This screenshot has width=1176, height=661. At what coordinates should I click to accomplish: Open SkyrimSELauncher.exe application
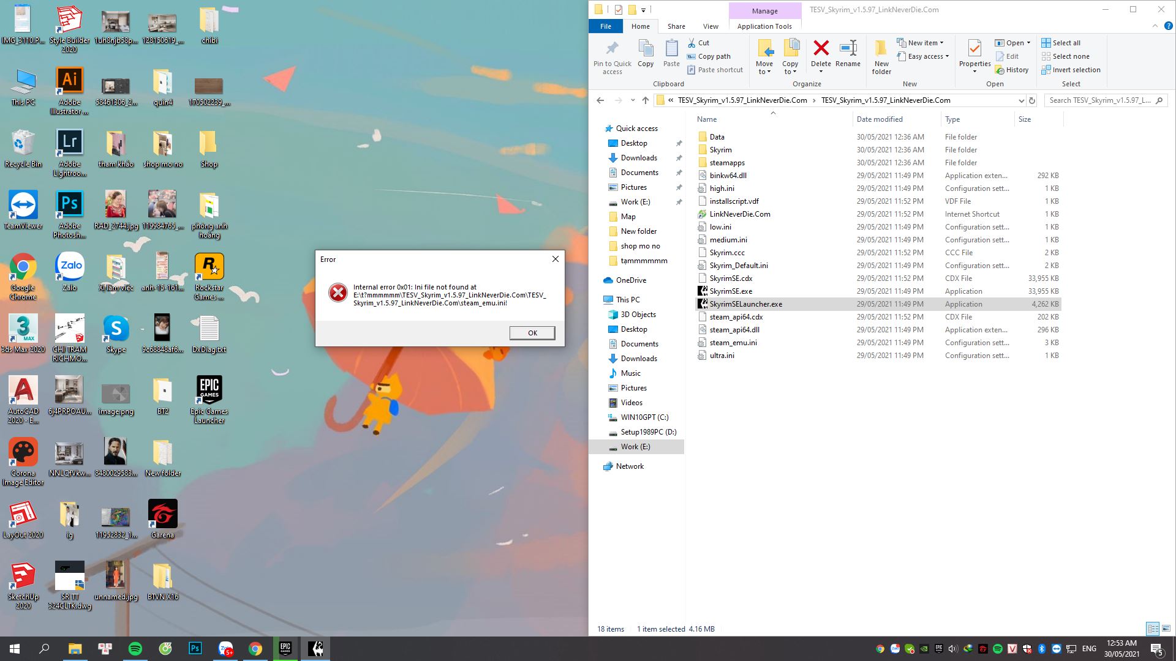tap(745, 304)
